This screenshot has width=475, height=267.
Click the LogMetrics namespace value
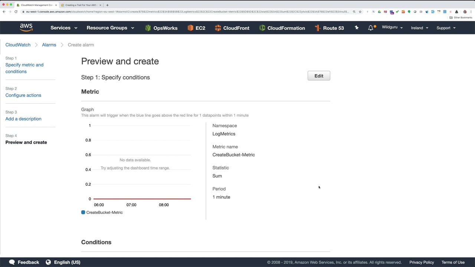(224, 134)
